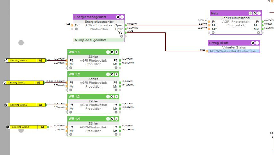274x155 pixels.
Task: Open settings gear of Energiemanagement block
Action: [x=118, y=17]
